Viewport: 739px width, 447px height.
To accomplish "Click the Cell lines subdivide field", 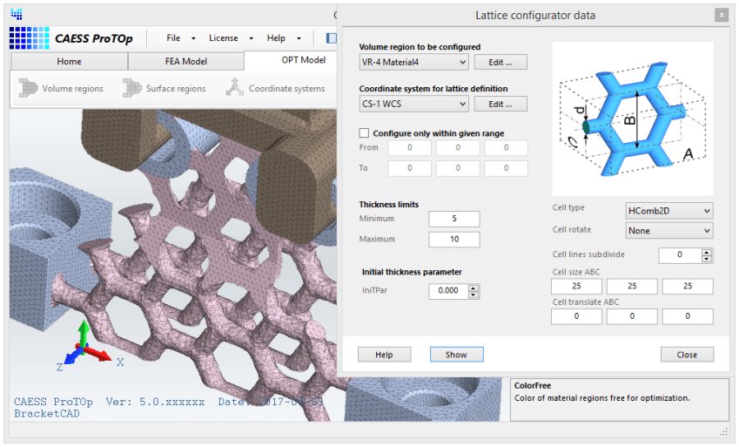I will [680, 255].
